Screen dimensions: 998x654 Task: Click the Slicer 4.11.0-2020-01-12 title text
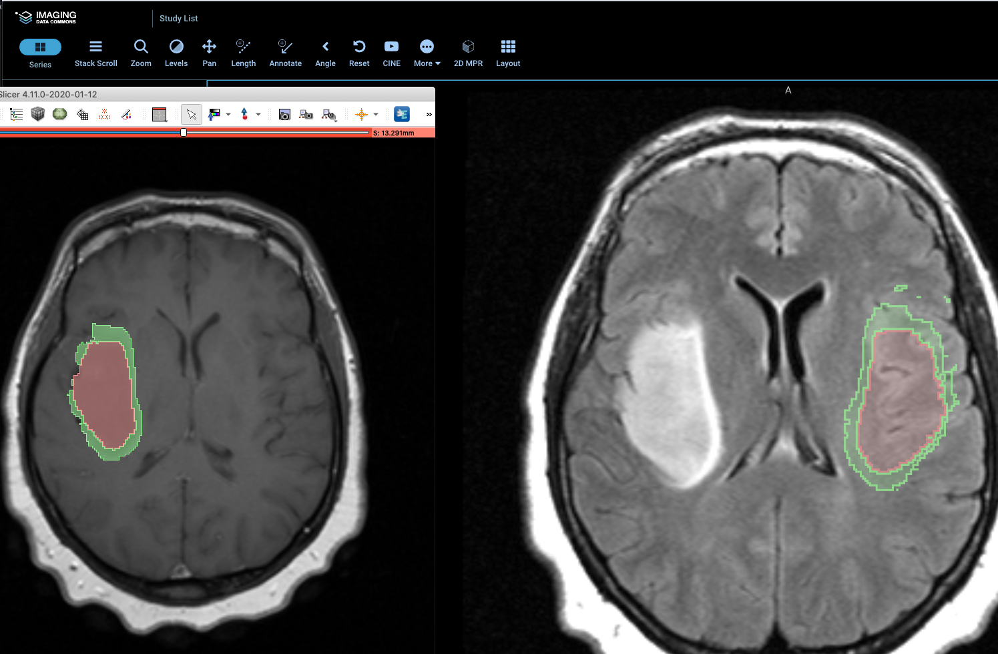click(x=49, y=95)
